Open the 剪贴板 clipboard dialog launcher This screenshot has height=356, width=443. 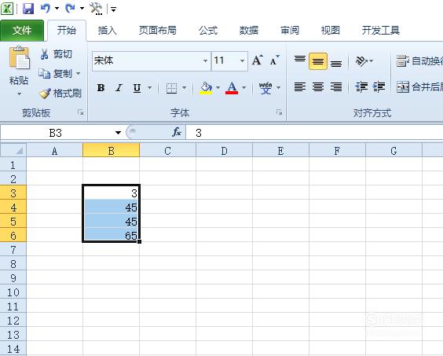coord(81,112)
